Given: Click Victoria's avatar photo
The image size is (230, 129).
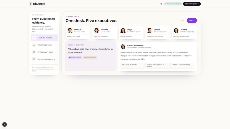Looking at the screenshot, I should point(96,30).
